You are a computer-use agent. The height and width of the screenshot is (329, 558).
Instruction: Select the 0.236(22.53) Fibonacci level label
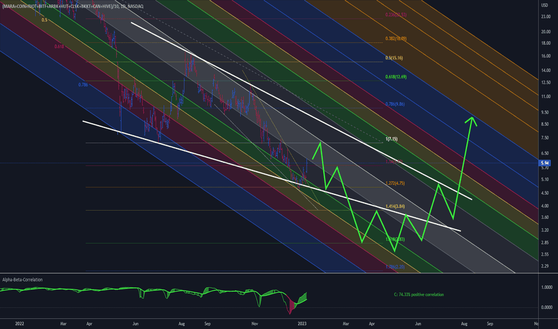click(x=396, y=15)
